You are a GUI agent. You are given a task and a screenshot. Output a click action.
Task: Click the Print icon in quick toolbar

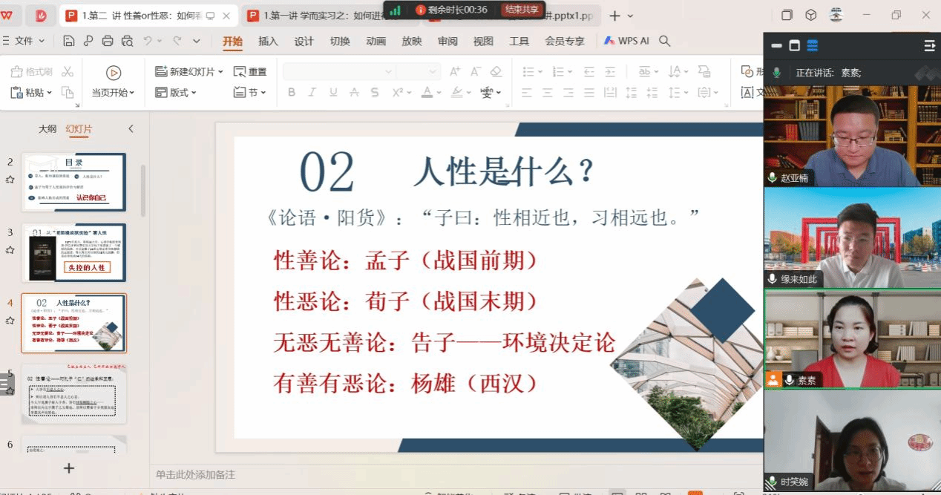tap(108, 42)
